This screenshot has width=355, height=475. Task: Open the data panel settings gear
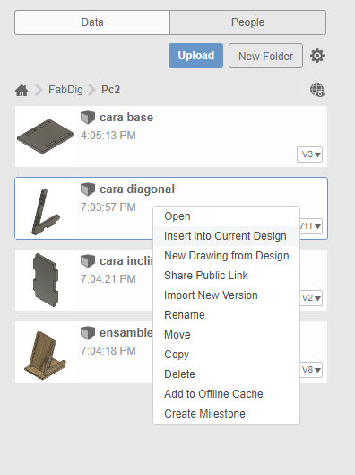pos(317,56)
